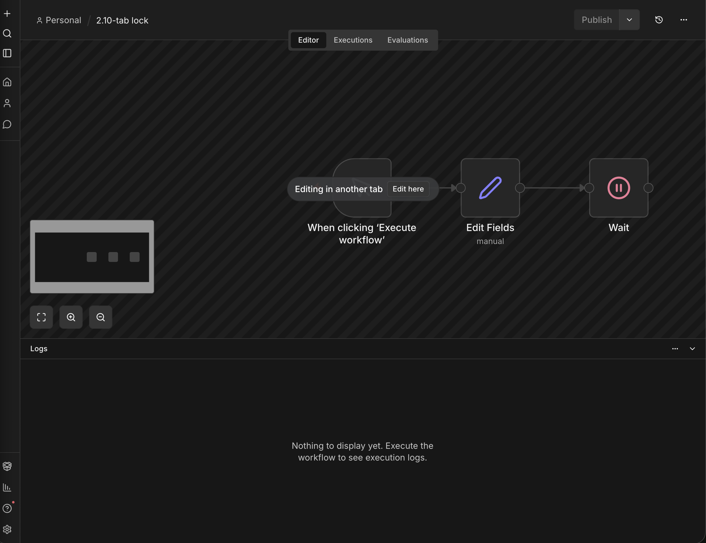Go to the Home overview

tap(7, 82)
